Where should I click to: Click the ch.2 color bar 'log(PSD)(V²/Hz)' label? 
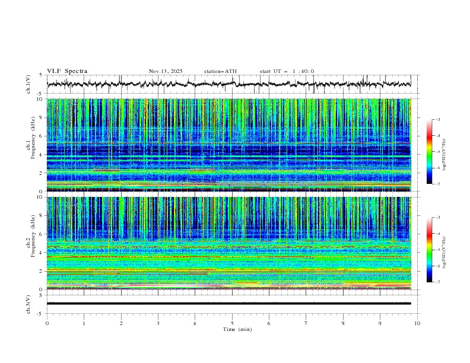click(x=444, y=253)
